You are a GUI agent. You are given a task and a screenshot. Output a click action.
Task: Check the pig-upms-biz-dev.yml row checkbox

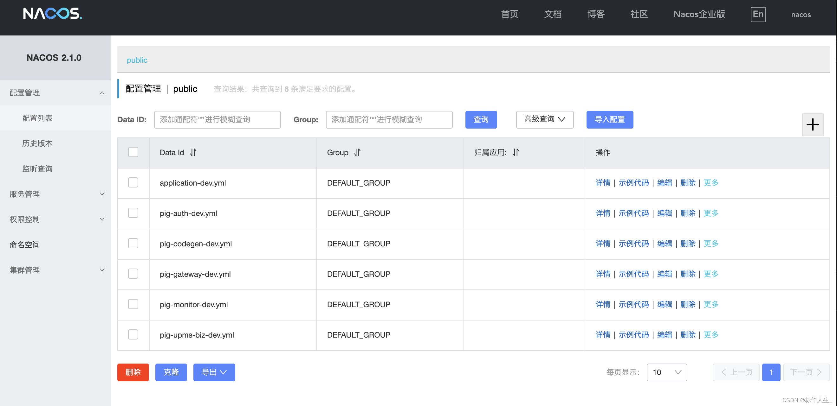point(133,335)
